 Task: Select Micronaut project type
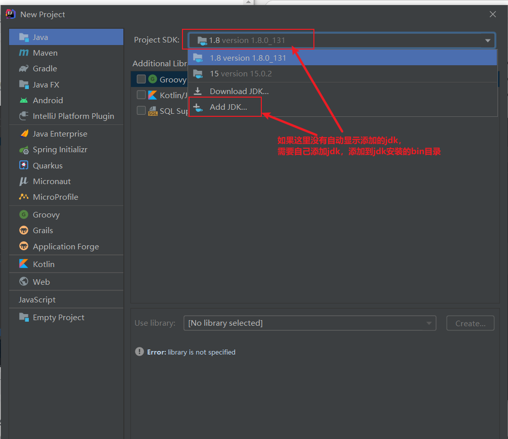[66, 181]
